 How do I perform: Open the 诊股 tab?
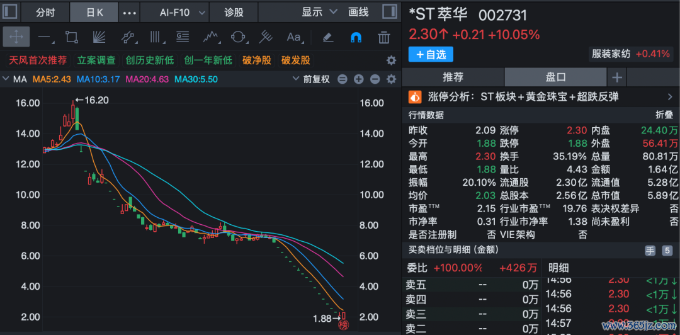coord(234,12)
